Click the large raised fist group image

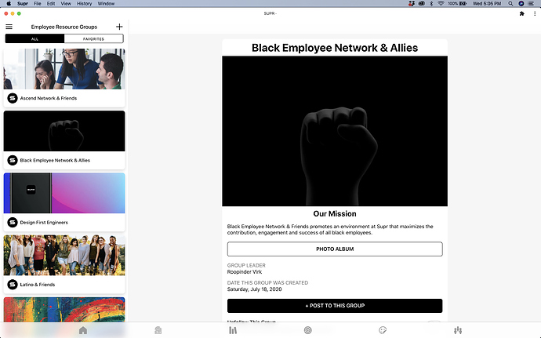point(335,131)
